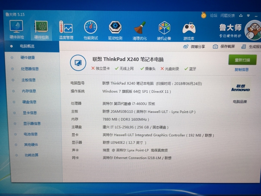Click the Weibo icon beside 微博分享
261x196 pixels.
185,47
